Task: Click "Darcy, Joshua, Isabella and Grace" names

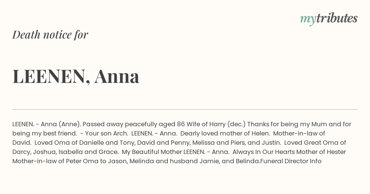Action: pyautogui.click(x=65, y=152)
